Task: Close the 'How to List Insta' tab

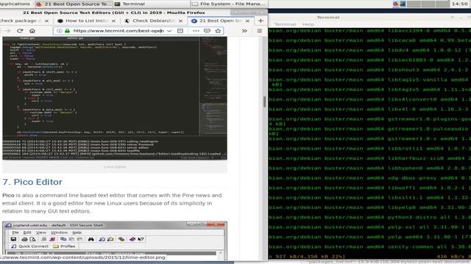Action: (113, 21)
